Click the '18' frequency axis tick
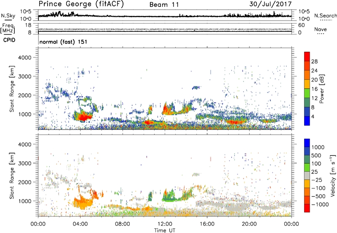 pos(28,25)
